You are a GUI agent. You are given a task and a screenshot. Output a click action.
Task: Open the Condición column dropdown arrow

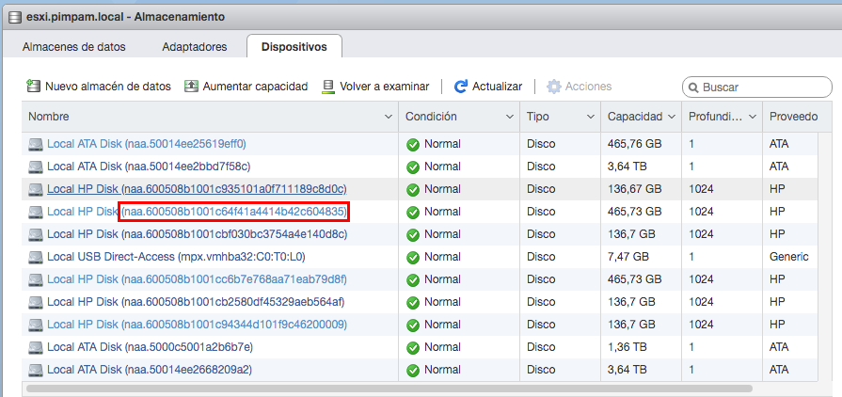coord(509,117)
